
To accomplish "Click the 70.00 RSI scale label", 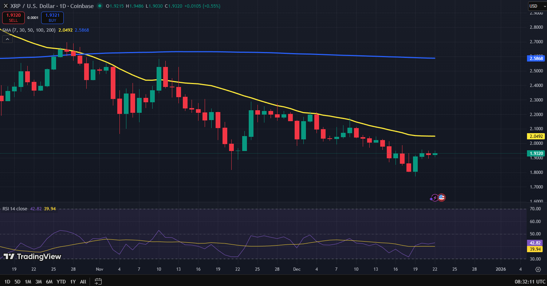I will pos(535,209).
